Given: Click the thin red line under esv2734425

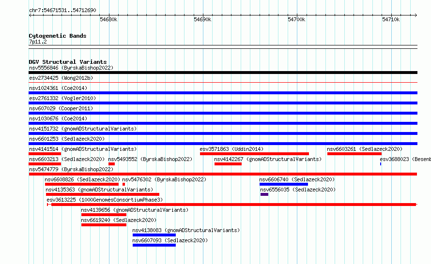Looking at the screenshot, I should [223, 82].
